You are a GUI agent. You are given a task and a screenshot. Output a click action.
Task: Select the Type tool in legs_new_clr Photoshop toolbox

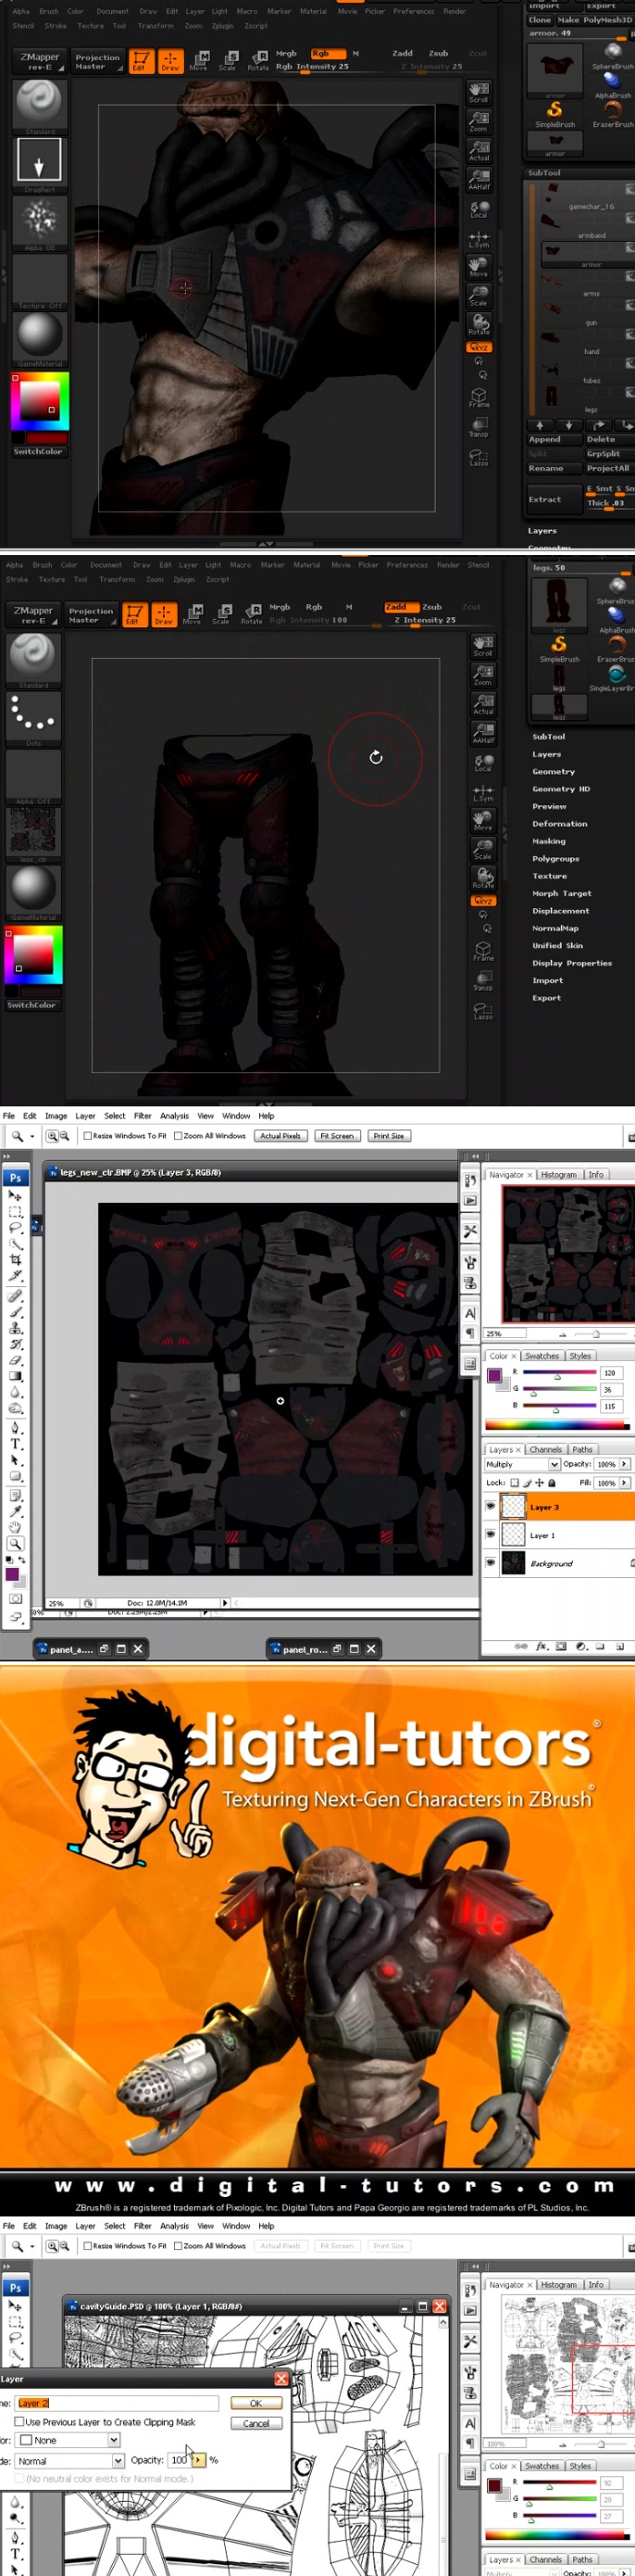point(15,1443)
